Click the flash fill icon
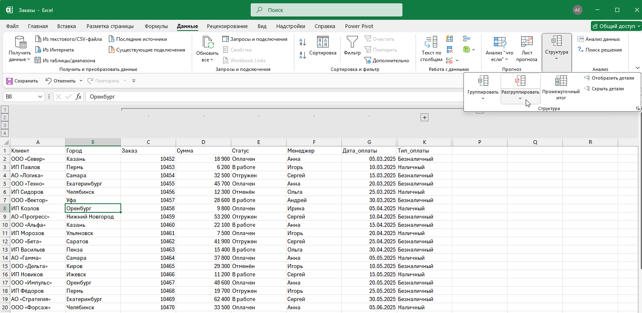The height and width of the screenshot is (313, 642). coord(450,39)
